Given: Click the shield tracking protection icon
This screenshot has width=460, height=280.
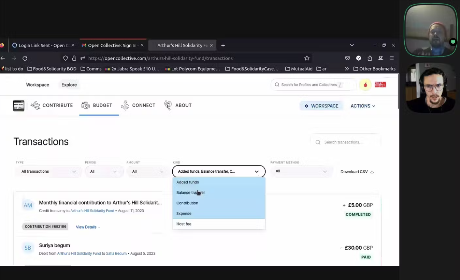Looking at the screenshot, I should (x=66, y=58).
